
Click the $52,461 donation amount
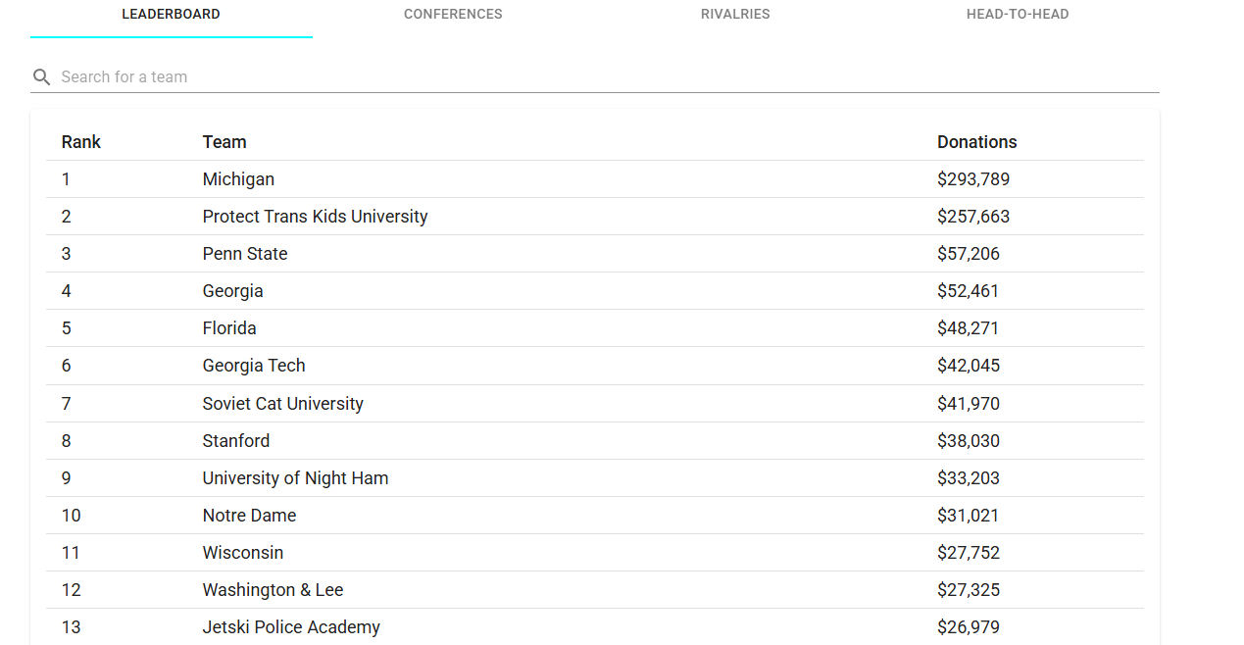tap(969, 291)
